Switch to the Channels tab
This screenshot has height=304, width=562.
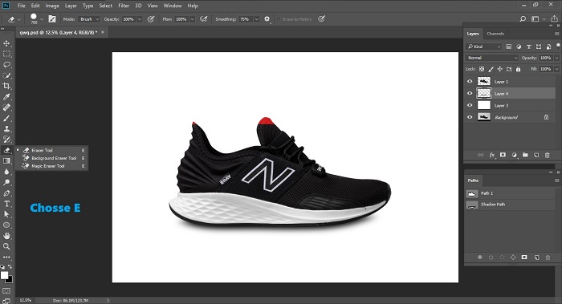(495, 34)
